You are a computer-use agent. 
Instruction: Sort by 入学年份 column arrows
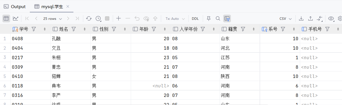tap(214, 29)
